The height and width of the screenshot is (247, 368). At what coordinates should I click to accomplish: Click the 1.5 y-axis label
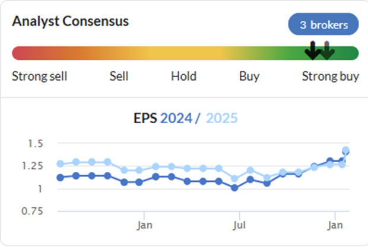pyautogui.click(x=36, y=143)
